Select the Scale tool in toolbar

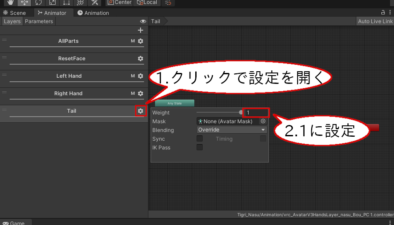52,3
